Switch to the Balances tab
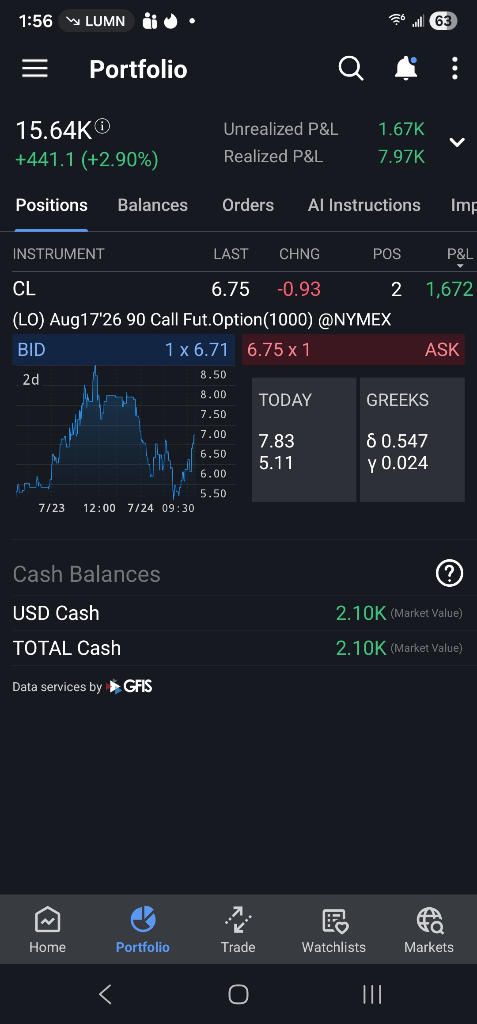The image size is (477, 1024). 153,205
